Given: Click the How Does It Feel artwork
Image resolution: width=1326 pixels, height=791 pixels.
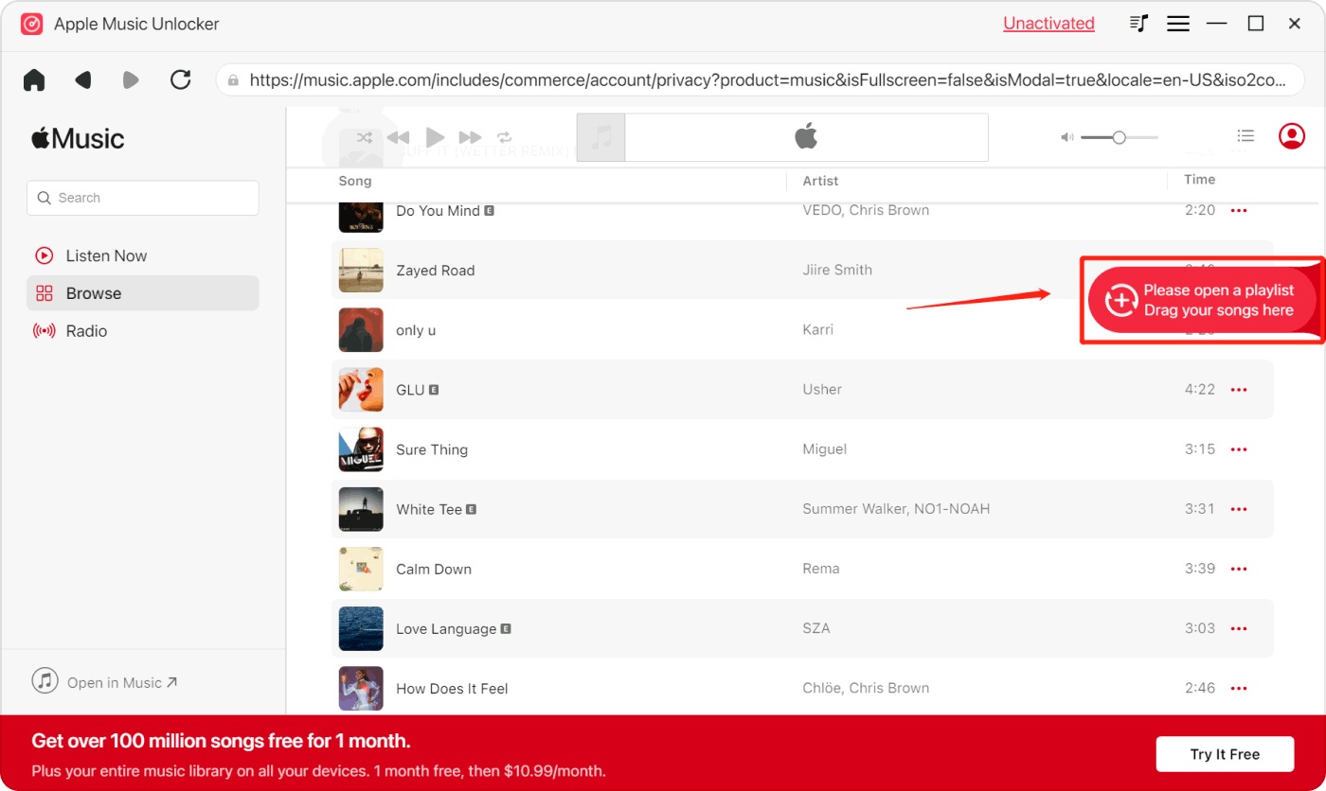Looking at the screenshot, I should (x=361, y=689).
